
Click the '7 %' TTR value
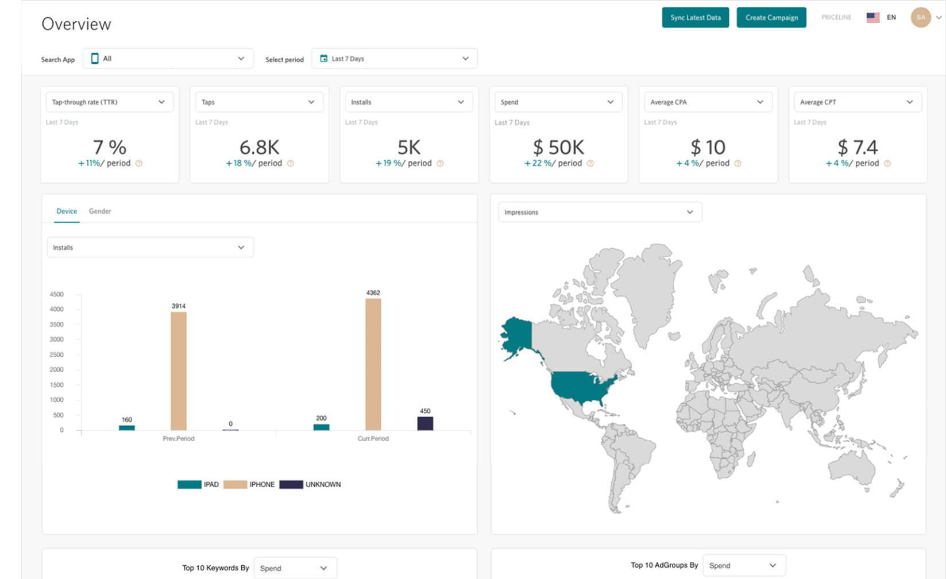110,148
